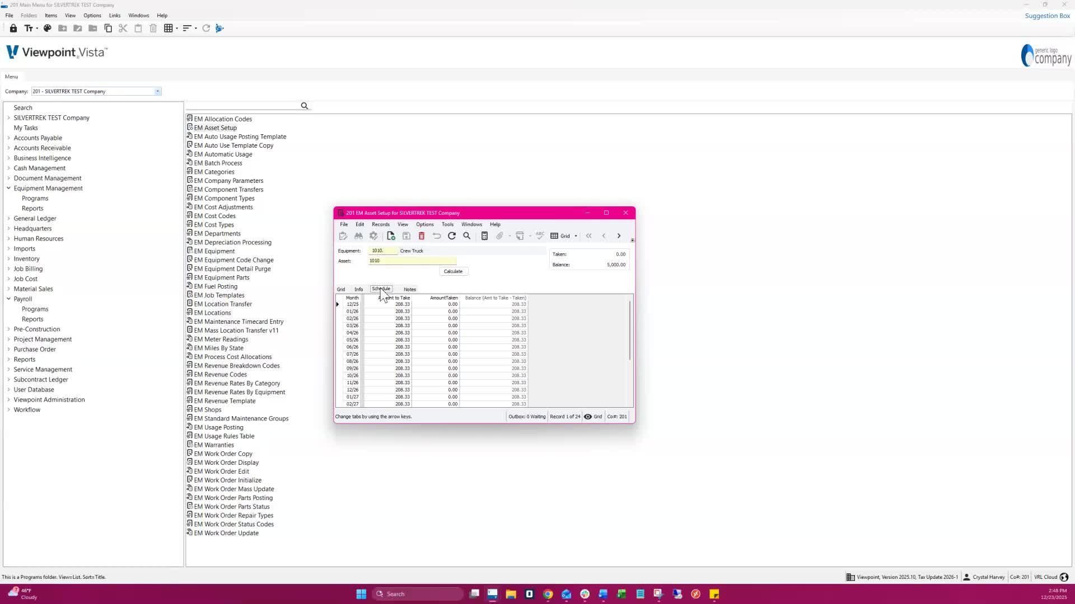Click the search magnifier in Asset Setup toolbar
This screenshot has width=1075, height=604.
coord(467,236)
